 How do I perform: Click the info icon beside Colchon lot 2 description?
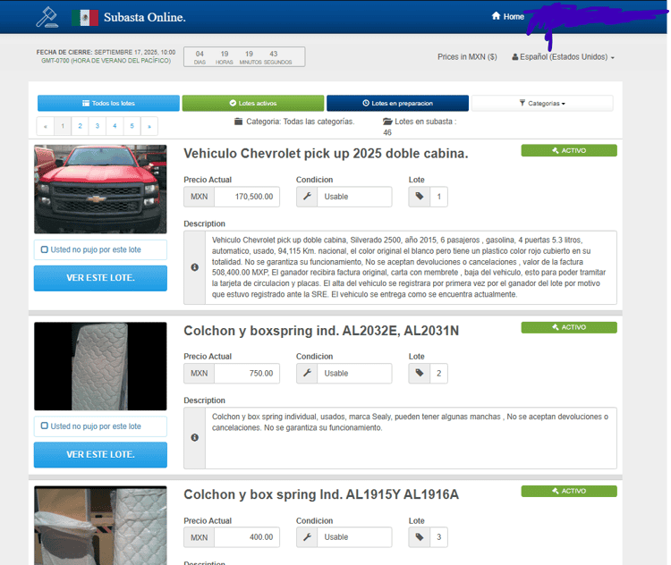click(x=195, y=438)
